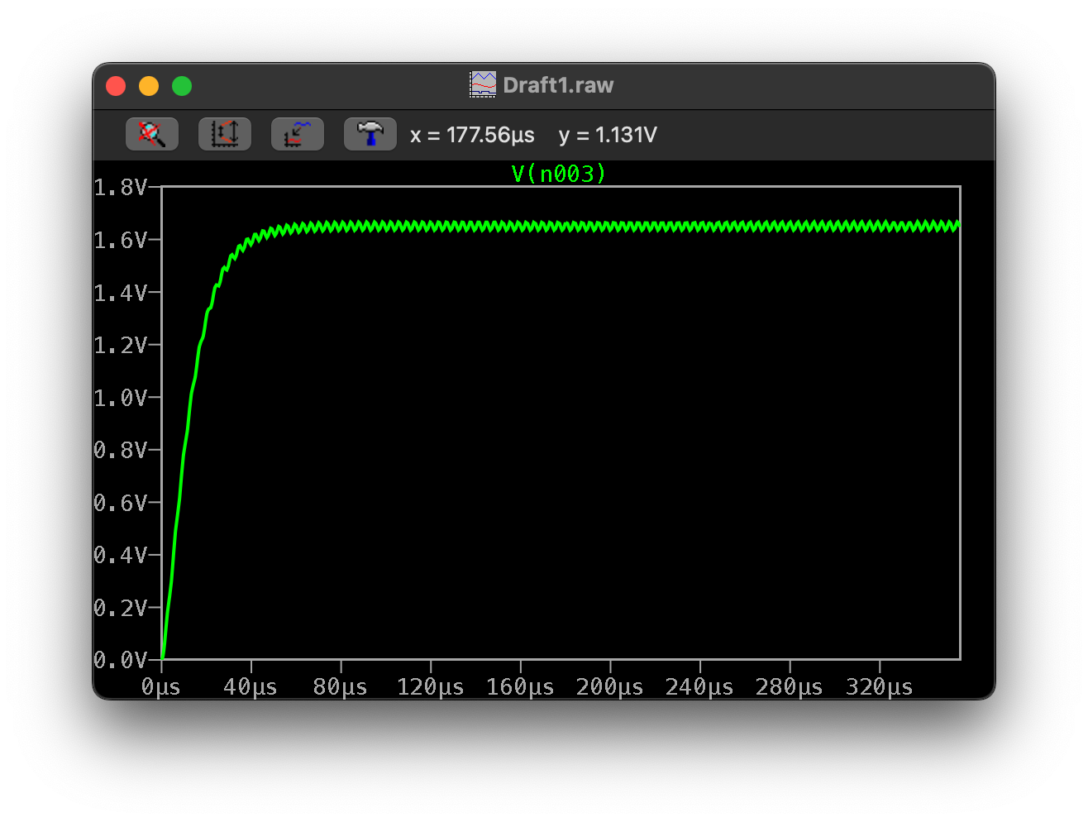This screenshot has width=1088, height=822.
Task: Click the V(n003) trace label
Action: pos(559,174)
